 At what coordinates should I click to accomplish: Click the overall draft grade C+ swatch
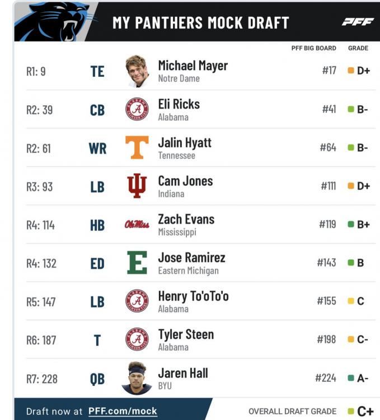[351, 412]
